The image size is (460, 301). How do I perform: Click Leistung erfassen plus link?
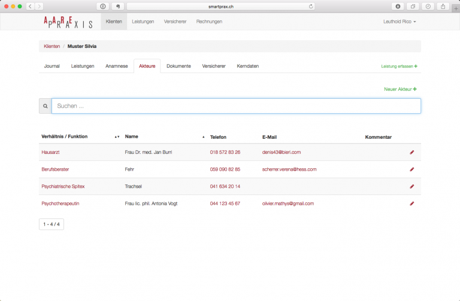399,66
